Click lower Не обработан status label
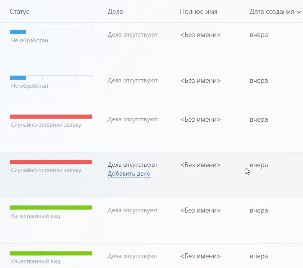Screen dimensions: 303x268 pos(30,86)
